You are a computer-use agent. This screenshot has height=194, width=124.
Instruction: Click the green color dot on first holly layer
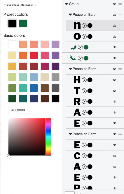pyautogui.click(x=86, y=47)
